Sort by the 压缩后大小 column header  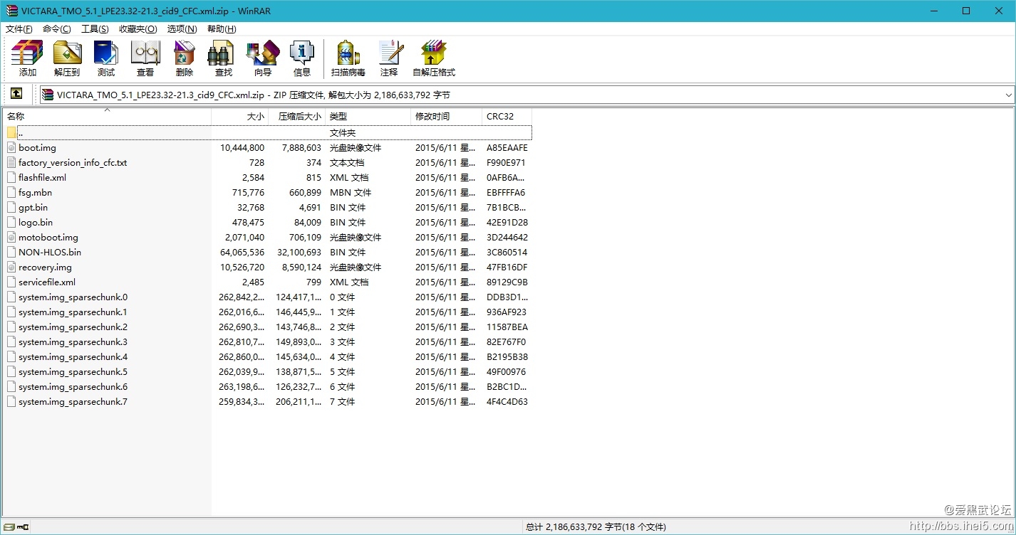click(x=297, y=116)
